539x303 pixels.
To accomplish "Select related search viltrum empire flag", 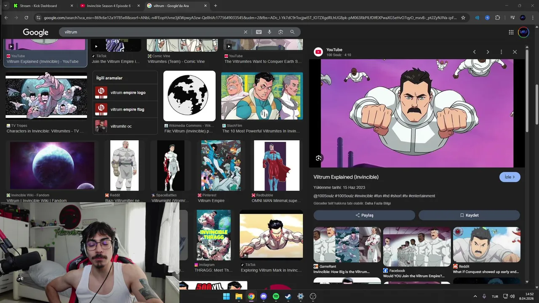I will coord(125,109).
